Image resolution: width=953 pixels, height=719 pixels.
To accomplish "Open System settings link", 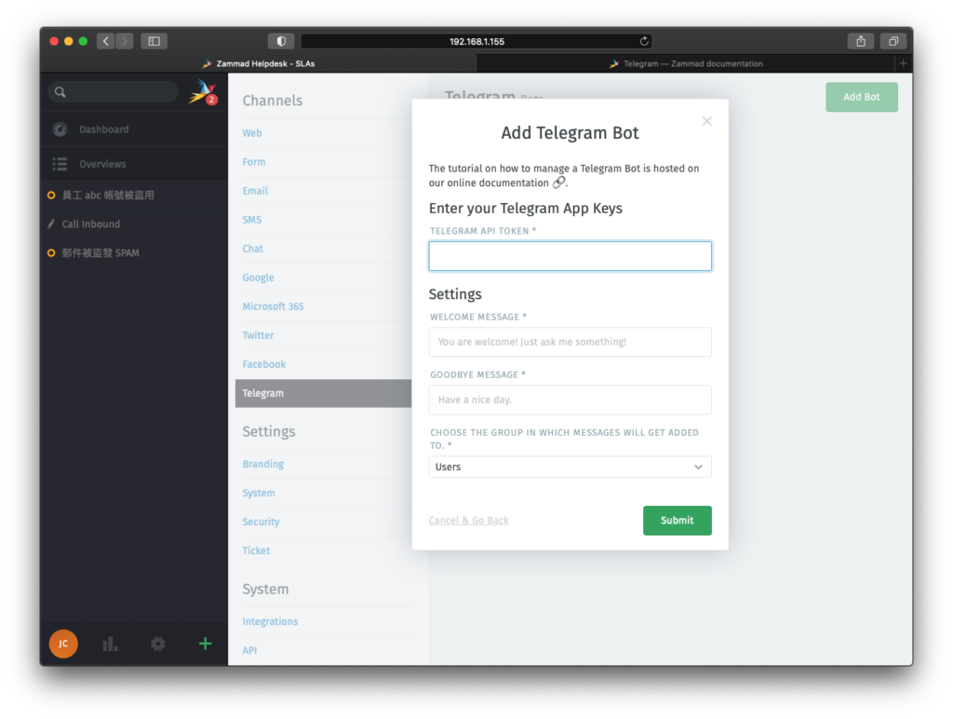I will 259,493.
